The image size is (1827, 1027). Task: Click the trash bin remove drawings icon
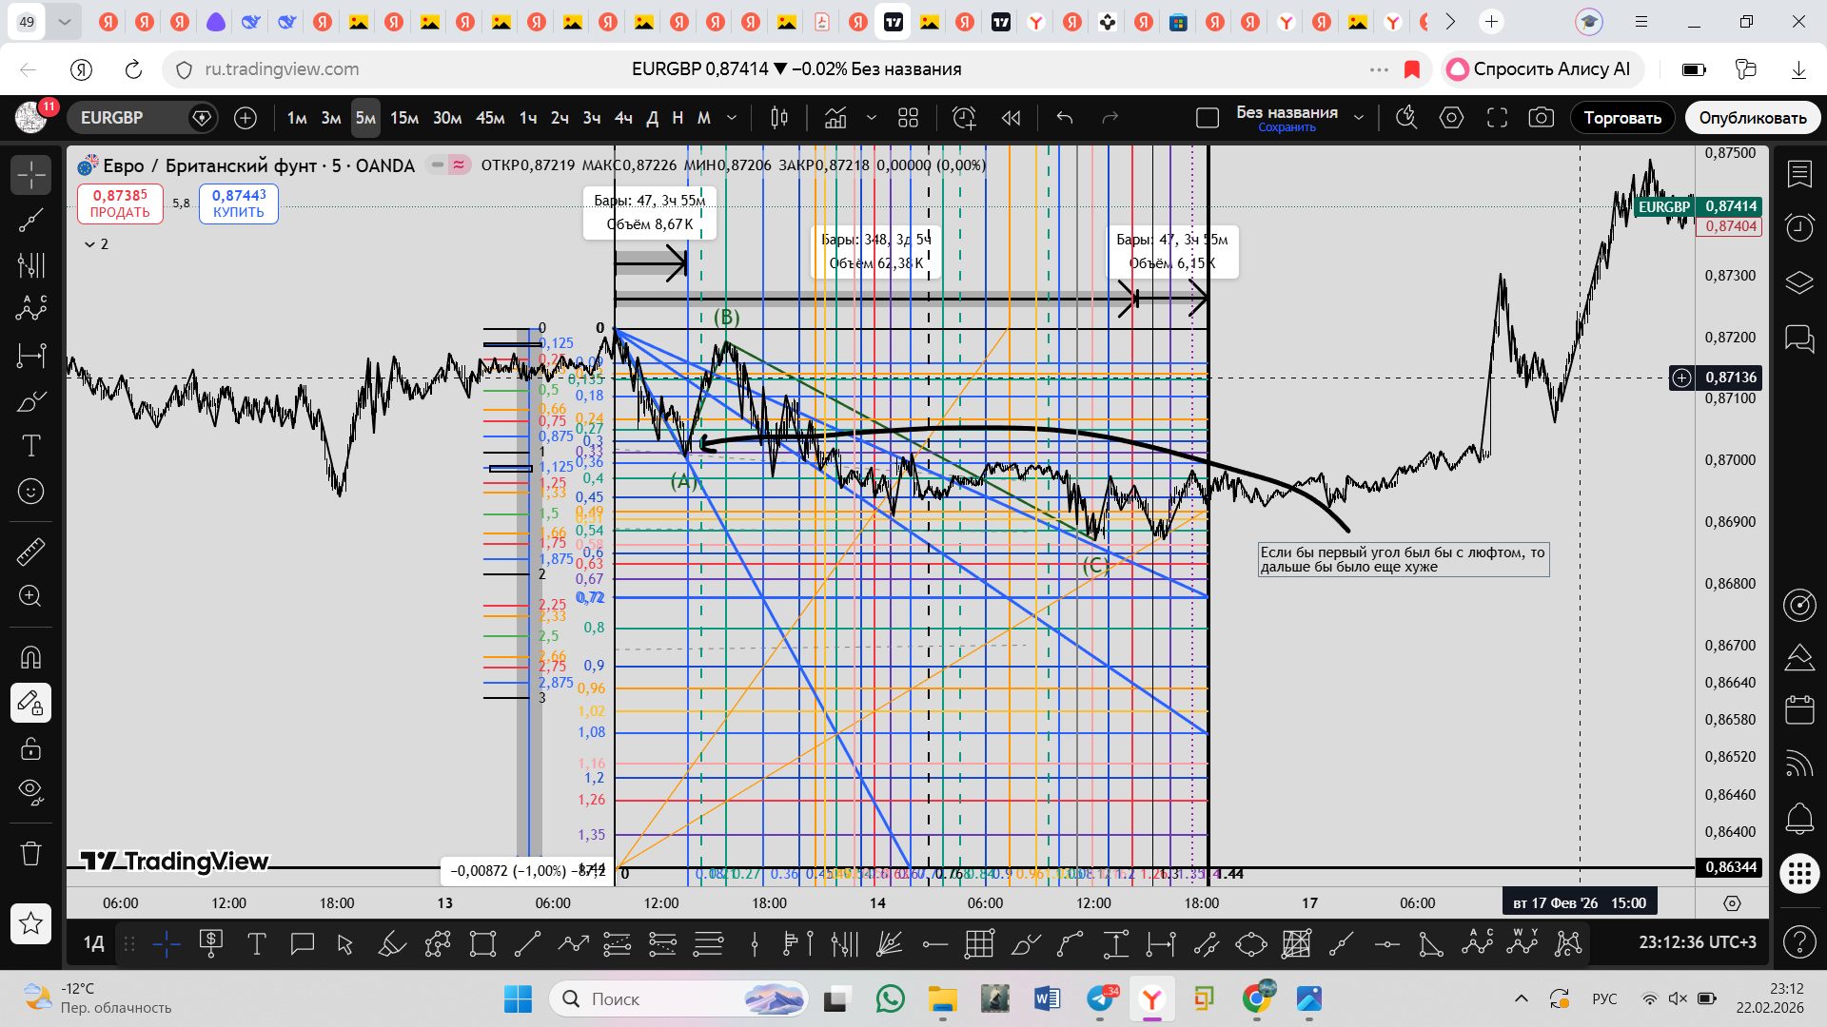[30, 853]
